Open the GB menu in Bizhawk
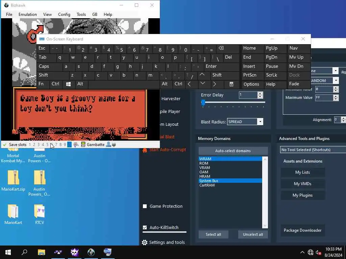This screenshot has width=346, height=259. pyautogui.click(x=95, y=15)
